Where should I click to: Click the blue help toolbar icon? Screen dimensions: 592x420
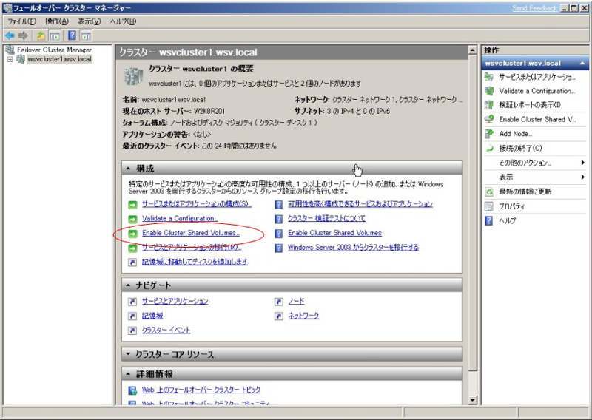[72, 35]
